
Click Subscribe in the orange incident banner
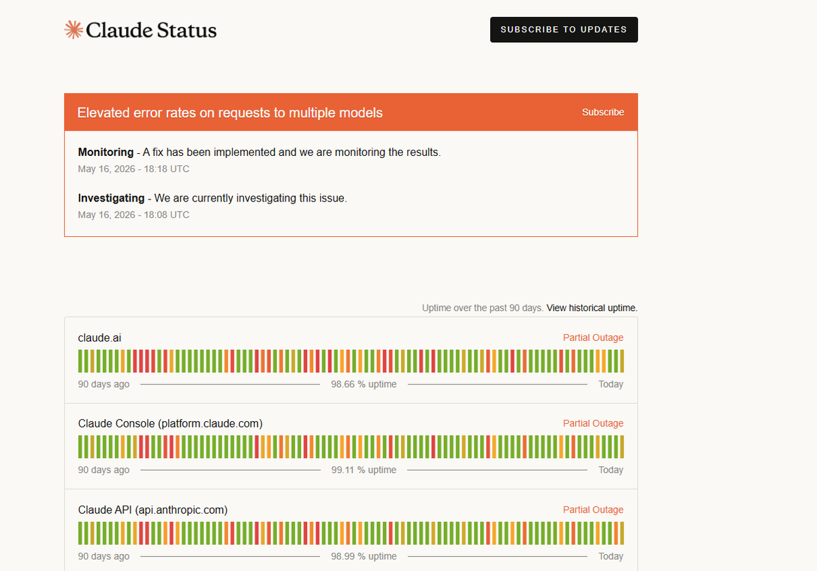click(x=603, y=112)
